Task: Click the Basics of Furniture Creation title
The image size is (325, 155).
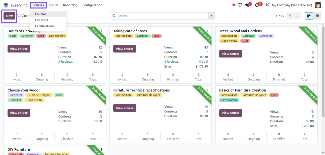Action: (x=243, y=90)
